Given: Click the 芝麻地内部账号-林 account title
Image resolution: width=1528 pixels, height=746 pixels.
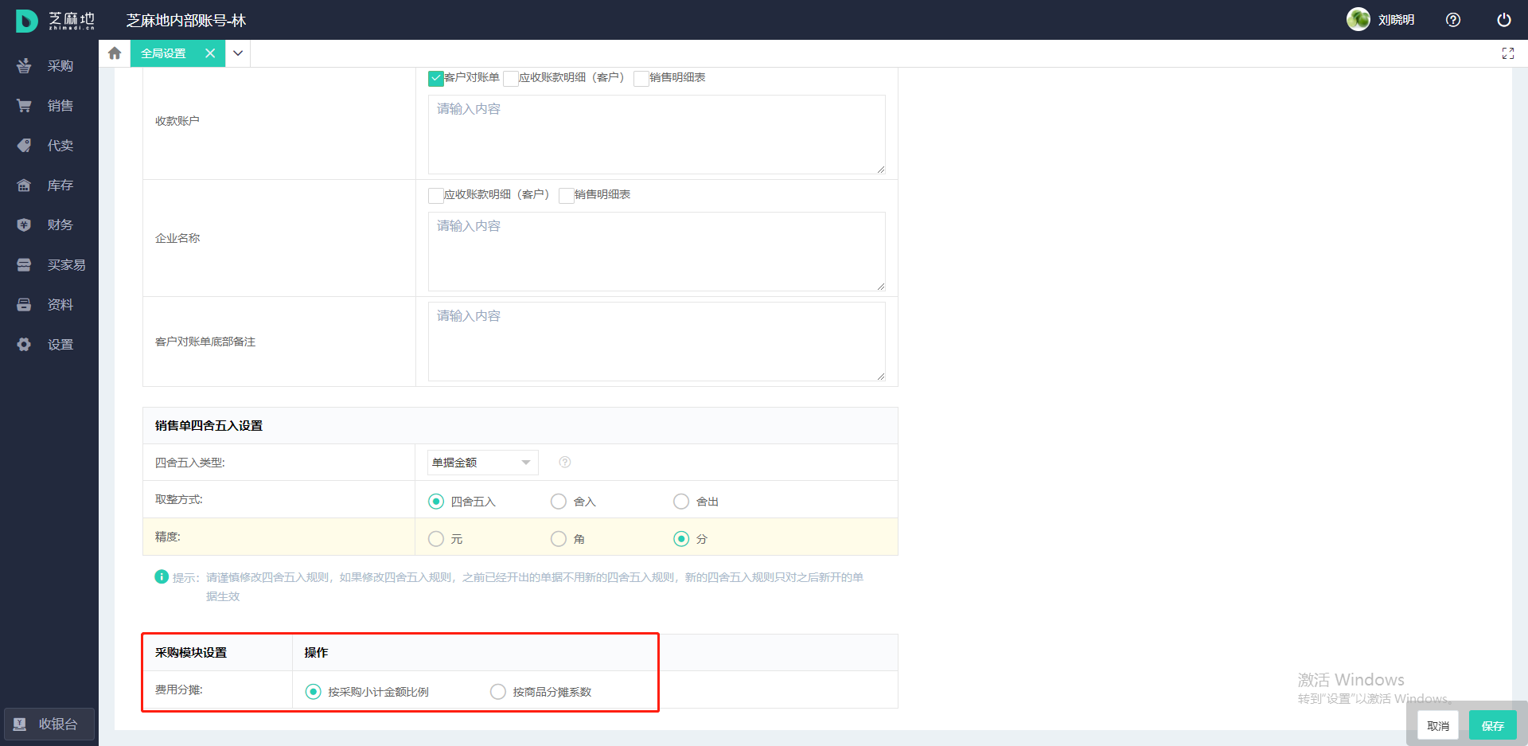Looking at the screenshot, I should point(186,21).
